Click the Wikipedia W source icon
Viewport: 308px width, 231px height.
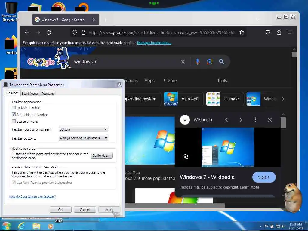click(x=185, y=120)
